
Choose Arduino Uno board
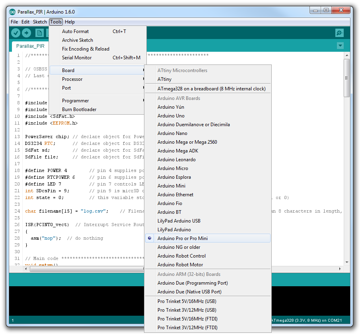[208, 116]
